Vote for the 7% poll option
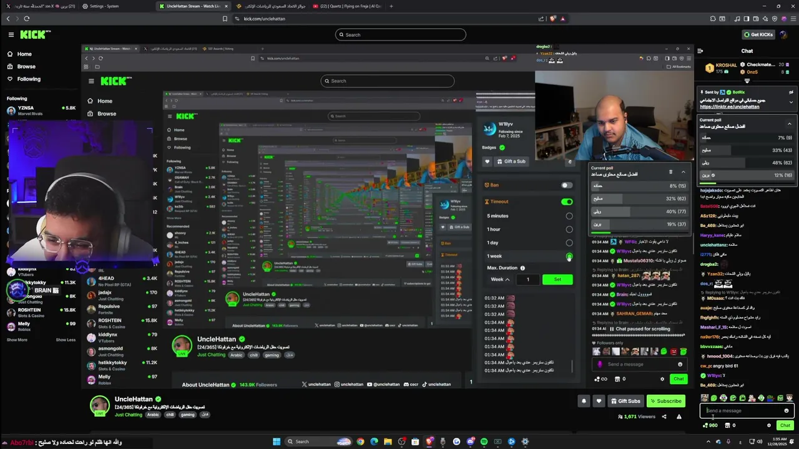Viewport: 799px width, 449px height. [x=747, y=138]
